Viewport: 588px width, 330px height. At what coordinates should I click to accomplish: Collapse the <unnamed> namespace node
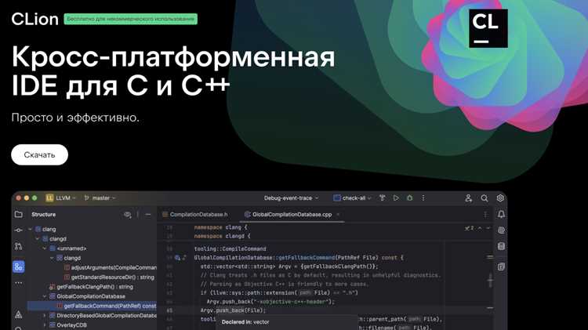(x=45, y=248)
